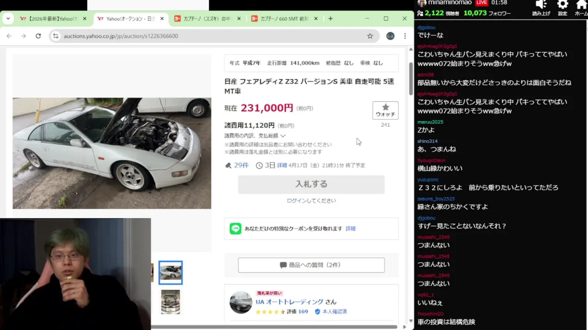Switch to カプチーノ（スズキ）の中 tab
Image resolution: width=588 pixels, height=330 pixels.
pyautogui.click(x=208, y=19)
